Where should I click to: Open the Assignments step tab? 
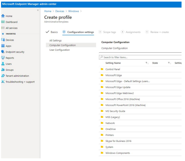(x=131, y=32)
